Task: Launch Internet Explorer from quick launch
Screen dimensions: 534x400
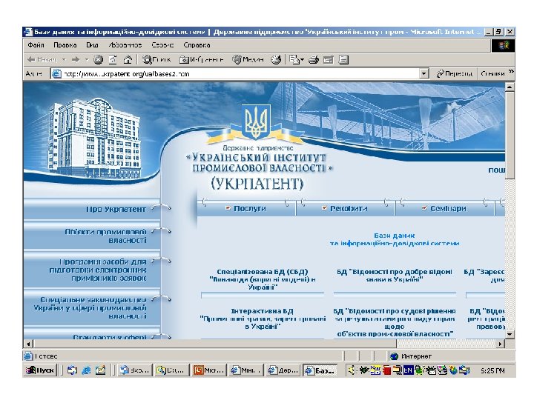Action: pyautogui.click(x=86, y=370)
